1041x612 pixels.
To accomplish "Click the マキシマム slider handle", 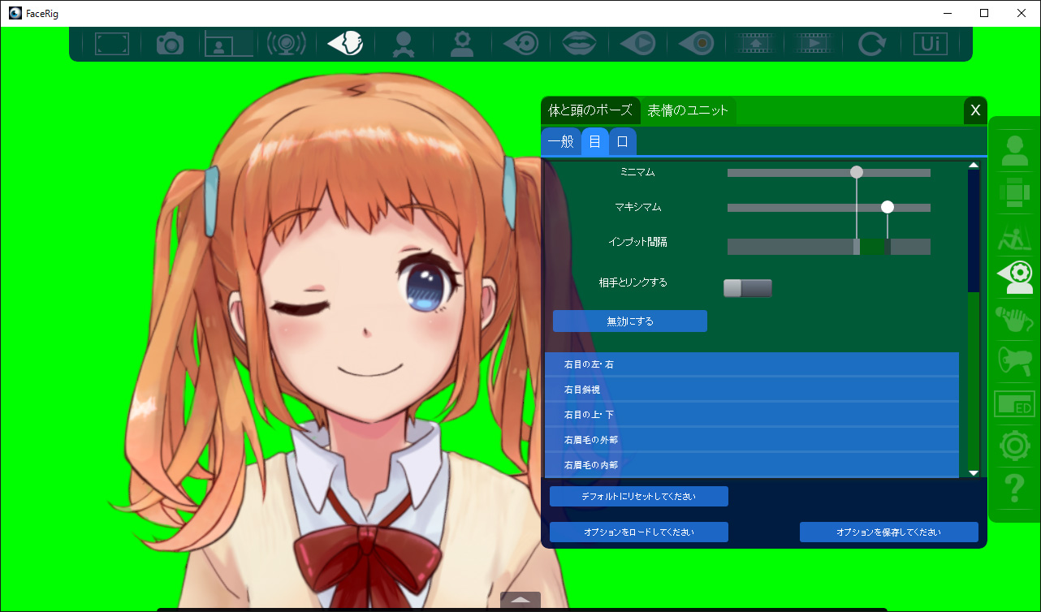I will coord(888,207).
